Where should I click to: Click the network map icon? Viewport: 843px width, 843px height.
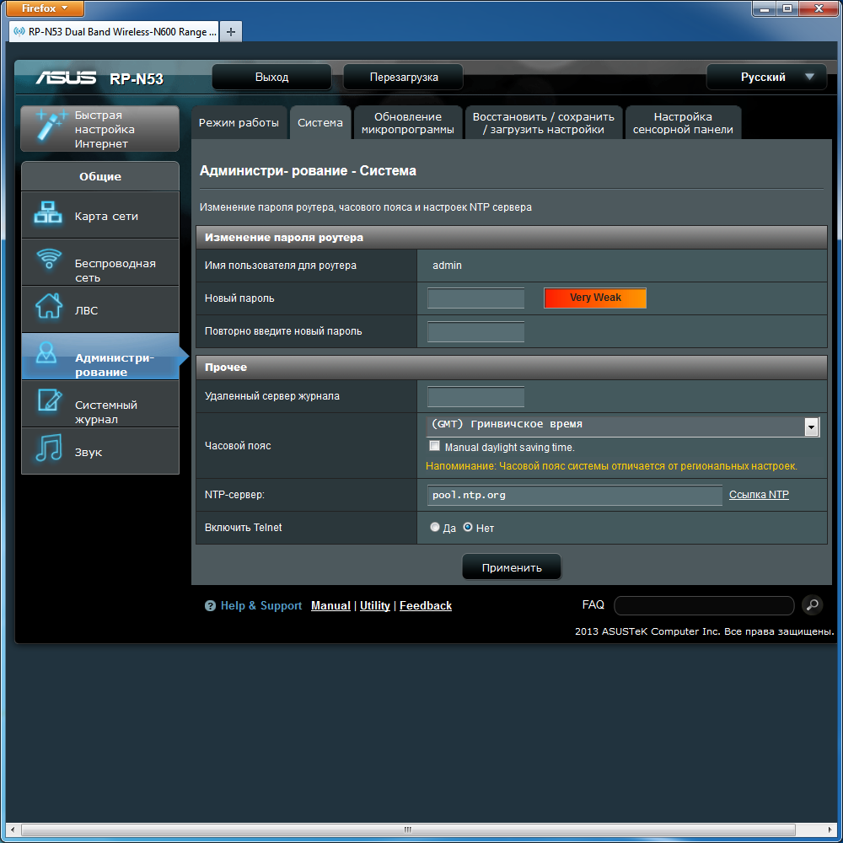(x=48, y=212)
